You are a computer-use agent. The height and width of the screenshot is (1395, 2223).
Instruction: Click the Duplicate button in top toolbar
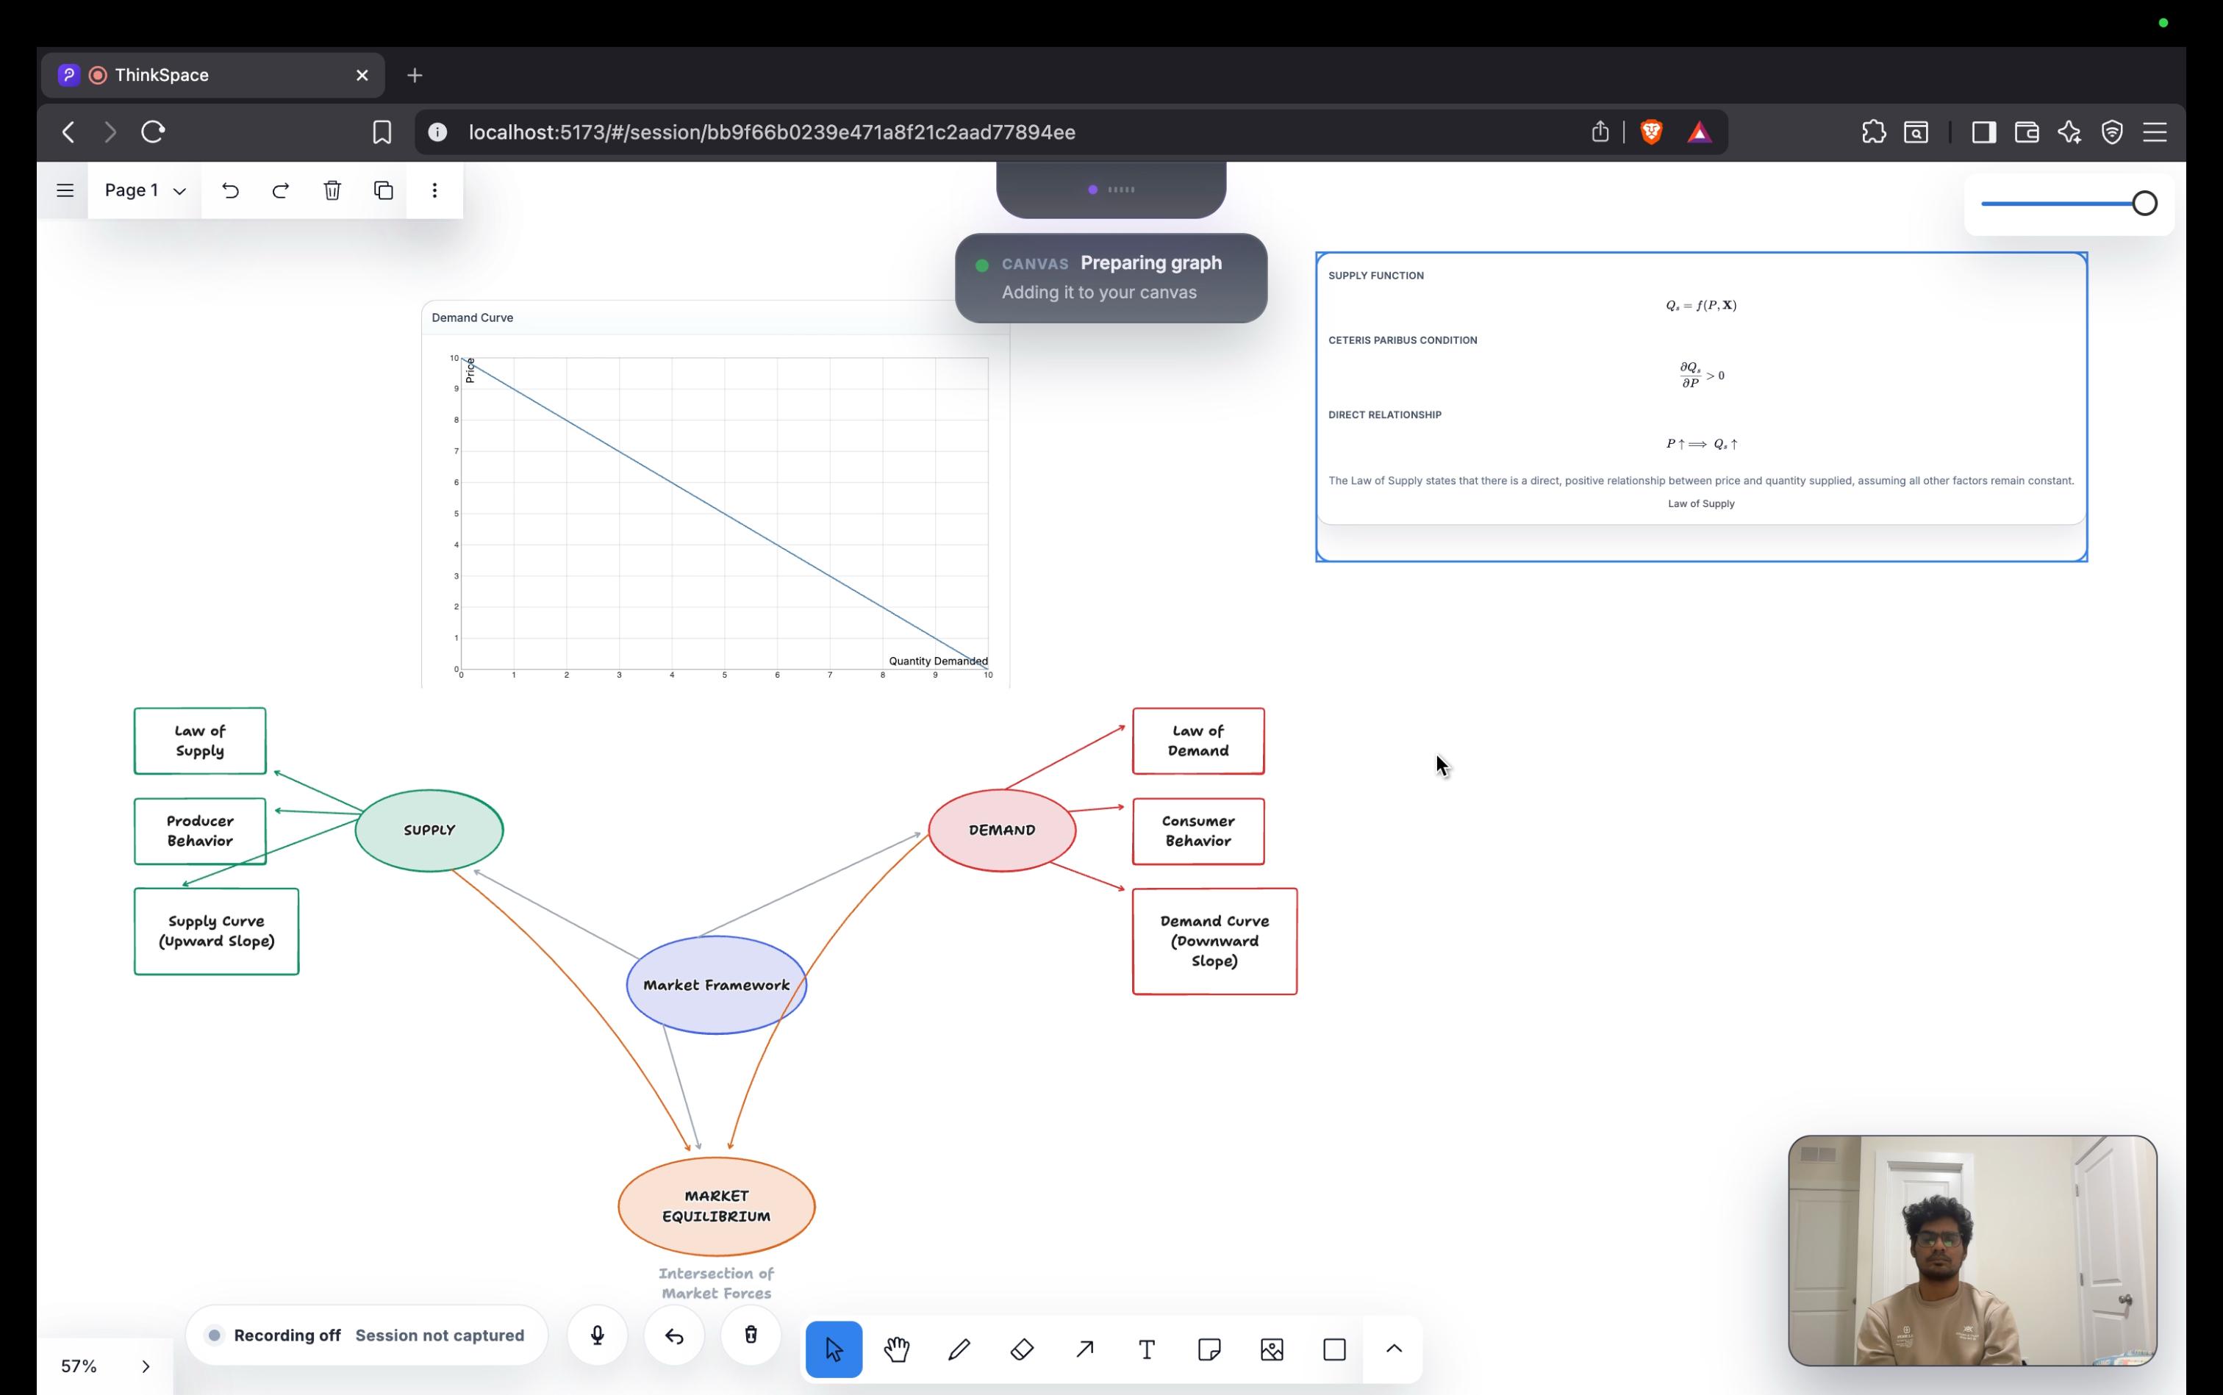(384, 190)
